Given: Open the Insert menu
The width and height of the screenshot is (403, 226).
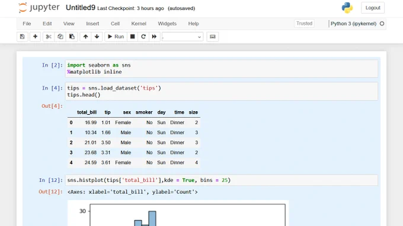Looking at the screenshot, I should click(92, 24).
